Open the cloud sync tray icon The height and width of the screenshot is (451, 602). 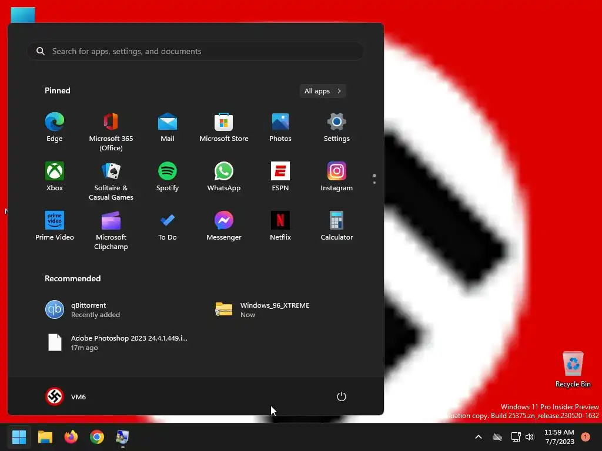497,437
